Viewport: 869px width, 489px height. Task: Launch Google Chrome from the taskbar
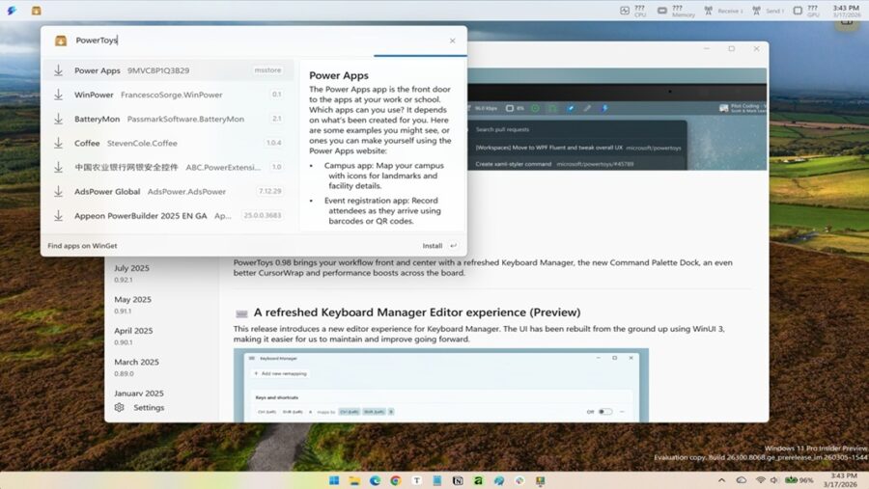click(396, 480)
